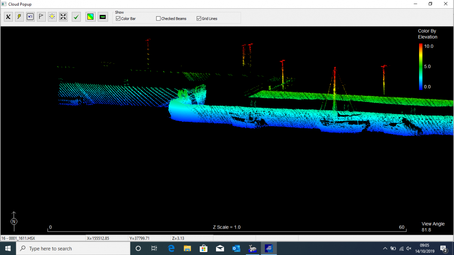Activate the brightness/sun tool
Screen dimensions: 454x255
click(52, 17)
